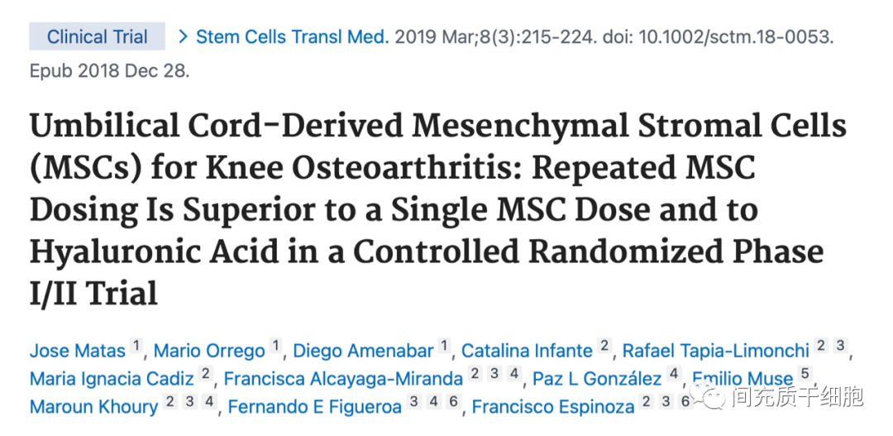Open author Maria Ignacia Cadiz

point(112,378)
